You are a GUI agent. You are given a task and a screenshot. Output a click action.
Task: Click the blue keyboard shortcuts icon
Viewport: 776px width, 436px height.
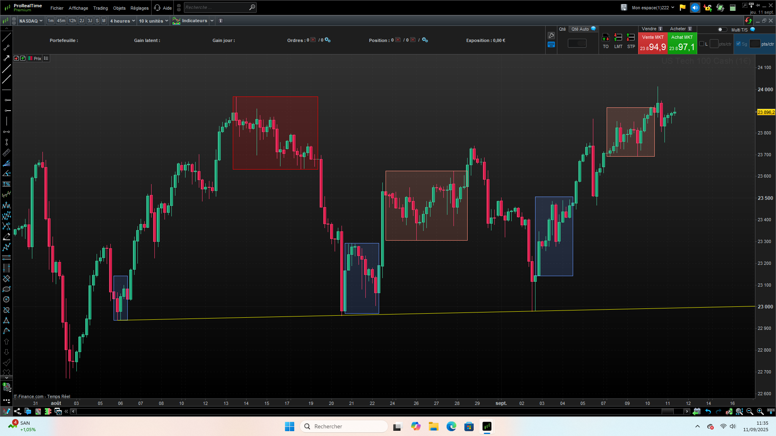pyautogui.click(x=551, y=44)
